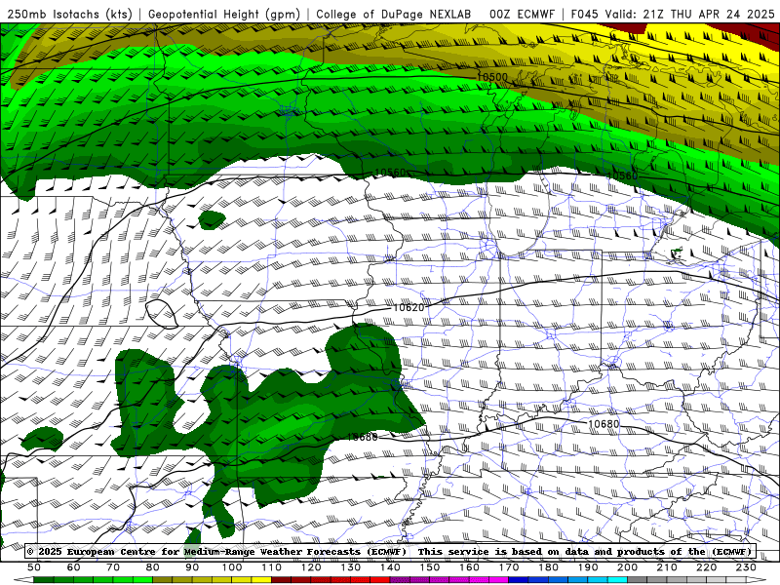This screenshot has width=780, height=585.
Task: Click the '140' value on color scale
Action: pyautogui.click(x=390, y=567)
